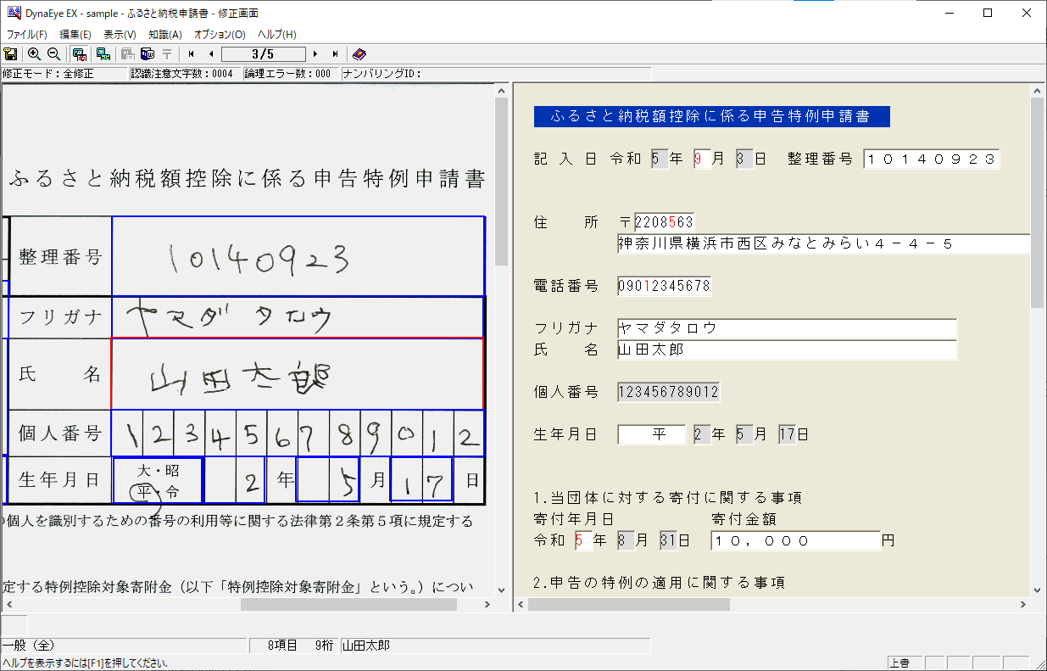Click the image pane's scroll-down arrow
The height and width of the screenshot is (671, 1047).
[x=501, y=590]
